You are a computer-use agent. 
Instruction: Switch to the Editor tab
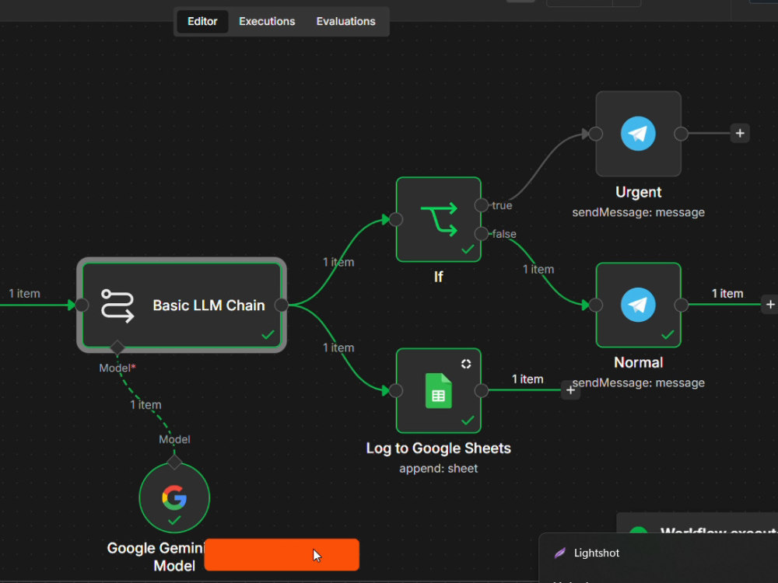(202, 21)
